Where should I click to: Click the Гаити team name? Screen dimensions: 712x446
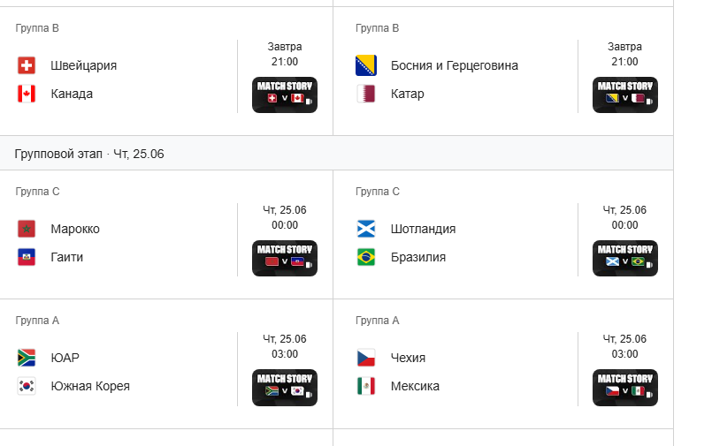click(66, 257)
